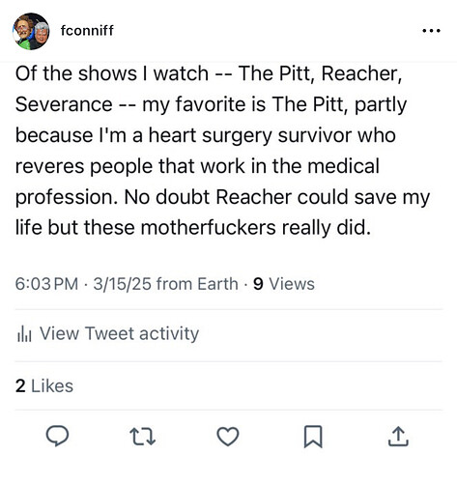This screenshot has height=483, width=457.
Task: Click the bar chart analytics icon
Action: (x=24, y=333)
